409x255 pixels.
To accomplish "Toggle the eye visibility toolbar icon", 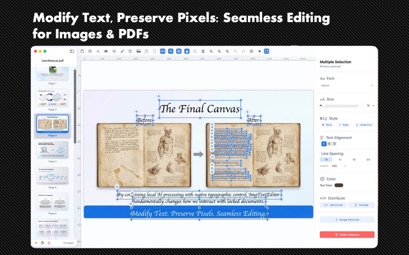I will point(106,52).
